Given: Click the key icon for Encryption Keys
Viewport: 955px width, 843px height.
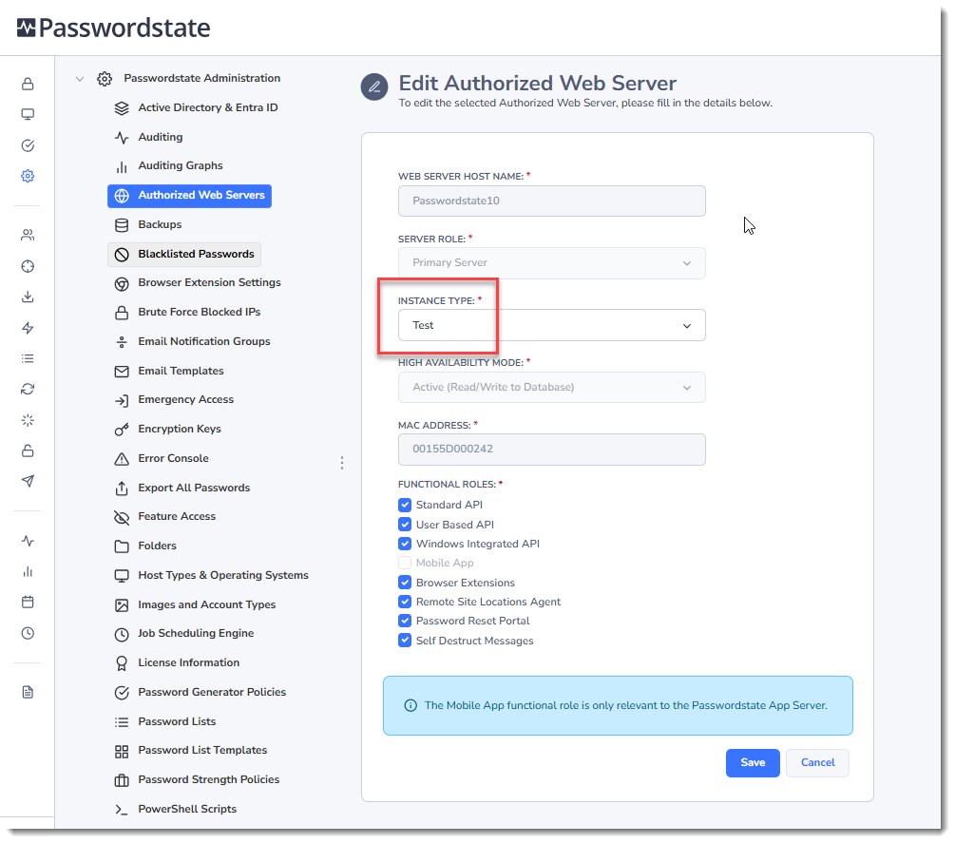Looking at the screenshot, I should (122, 430).
